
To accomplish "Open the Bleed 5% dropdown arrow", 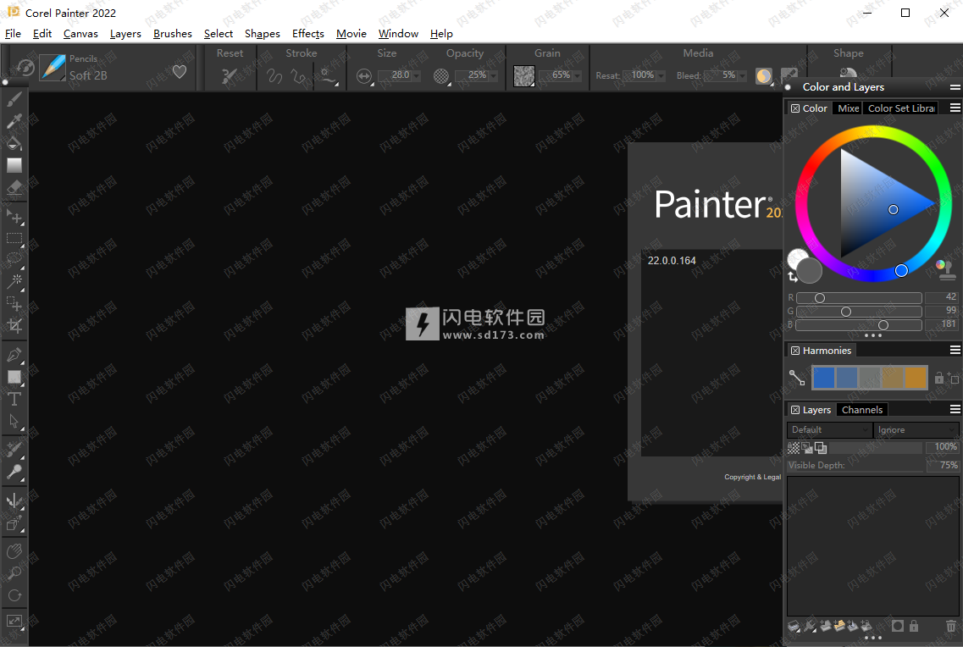I will click(742, 76).
